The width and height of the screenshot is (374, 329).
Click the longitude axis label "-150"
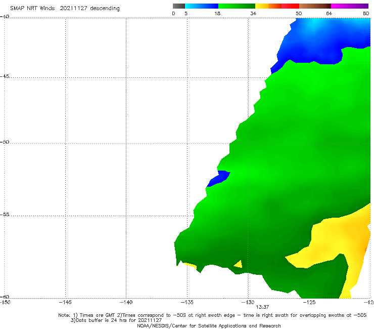(5, 303)
